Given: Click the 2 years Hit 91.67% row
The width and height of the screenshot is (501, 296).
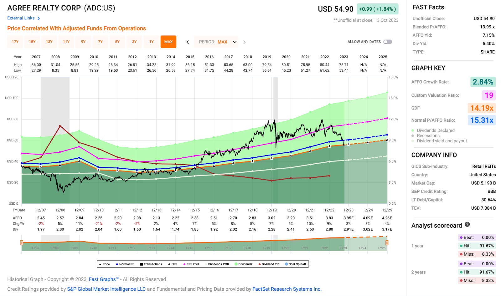Looking at the screenshot, I should [x=476, y=272].
